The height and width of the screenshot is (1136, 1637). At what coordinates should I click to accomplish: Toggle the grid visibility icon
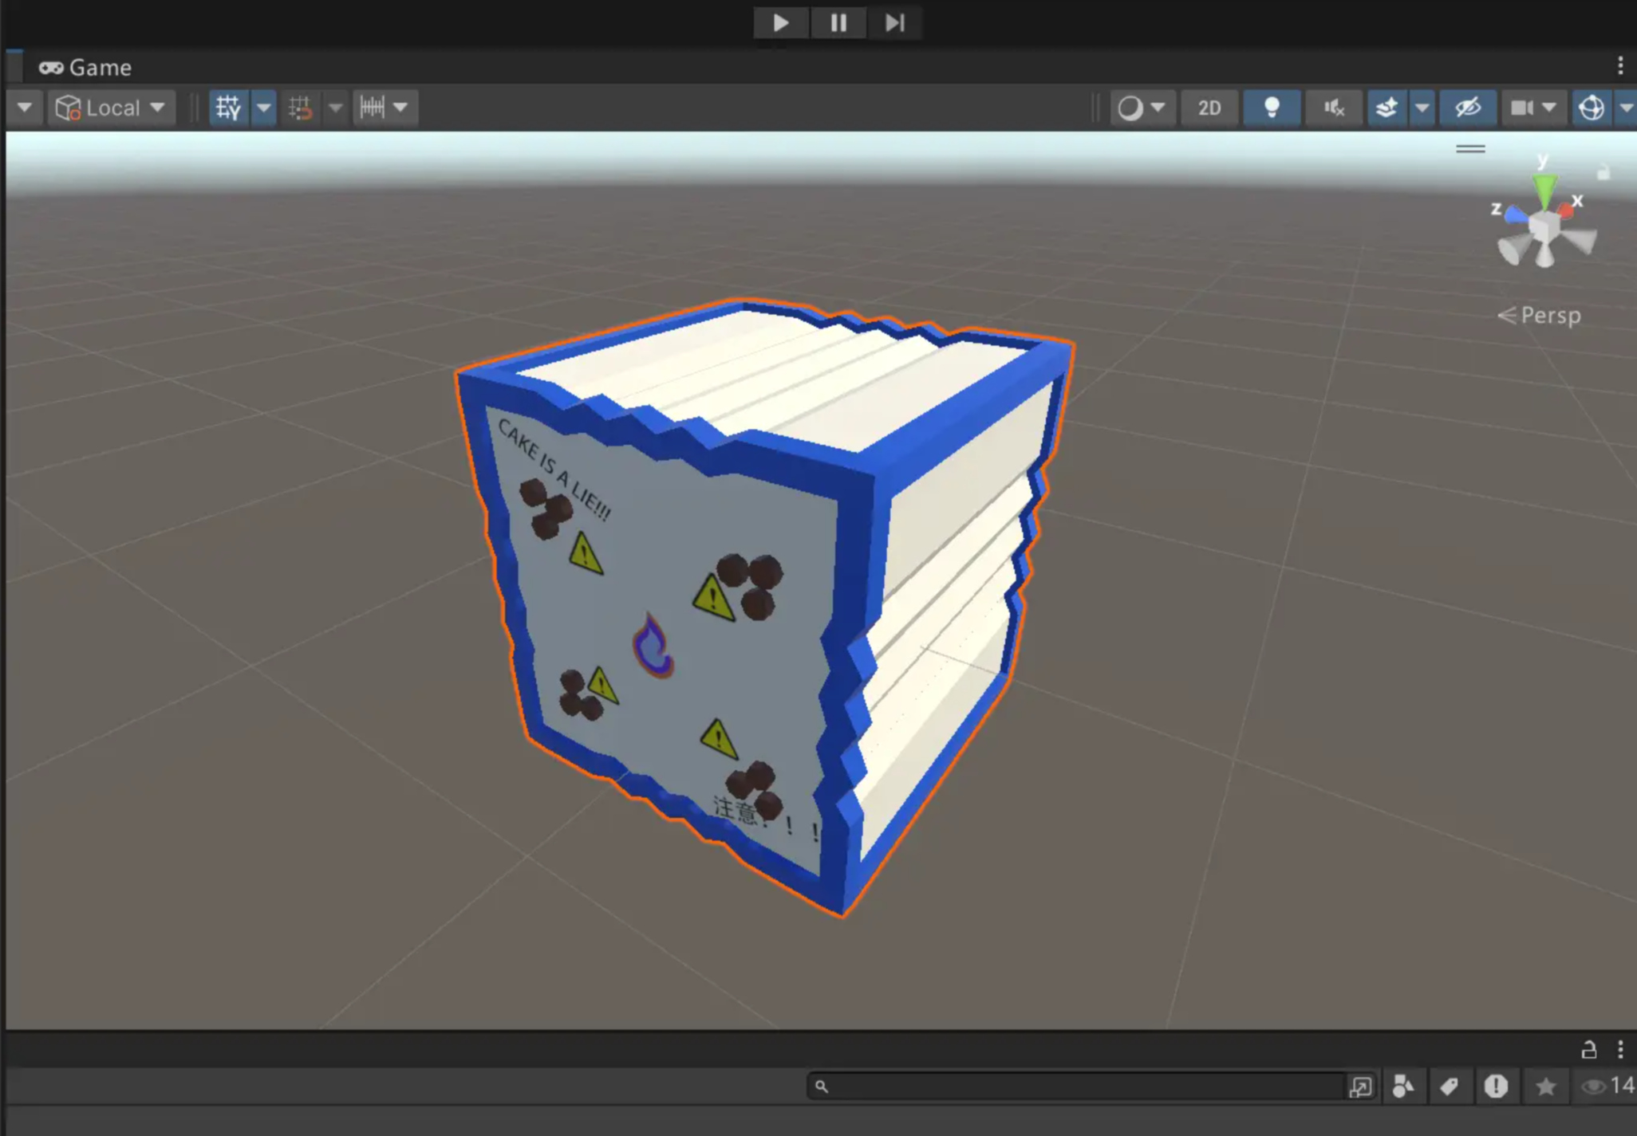[x=228, y=108]
